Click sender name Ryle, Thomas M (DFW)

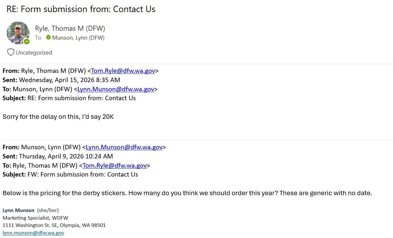click(x=70, y=28)
